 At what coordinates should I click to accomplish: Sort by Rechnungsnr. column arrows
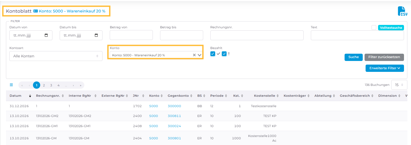coord(63,96)
